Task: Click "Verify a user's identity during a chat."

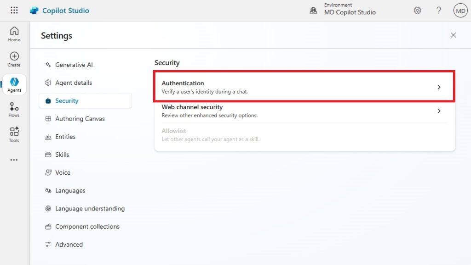Action: pyautogui.click(x=205, y=92)
